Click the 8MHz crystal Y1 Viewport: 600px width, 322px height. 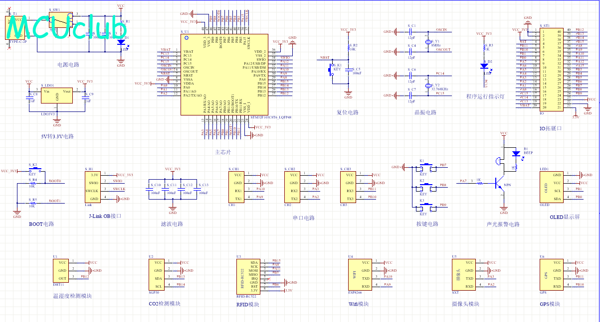[x=427, y=42]
